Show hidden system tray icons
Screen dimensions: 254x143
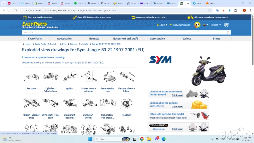tap(211, 139)
